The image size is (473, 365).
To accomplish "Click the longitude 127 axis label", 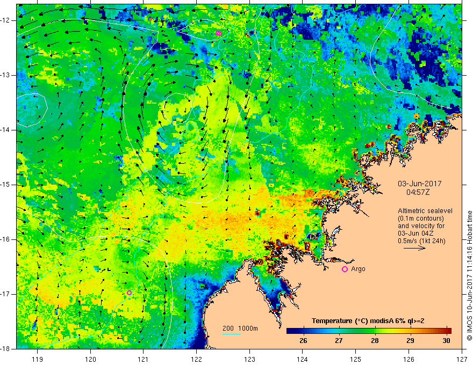I will click(x=462, y=359).
